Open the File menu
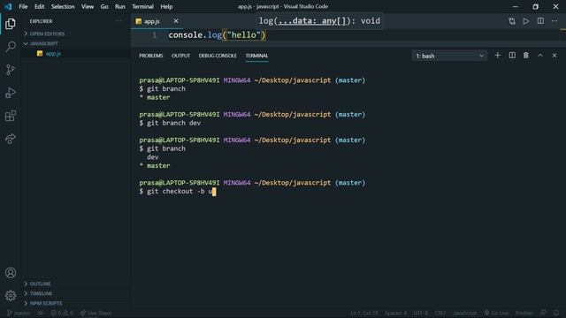The width and height of the screenshot is (566, 318). (x=23, y=6)
